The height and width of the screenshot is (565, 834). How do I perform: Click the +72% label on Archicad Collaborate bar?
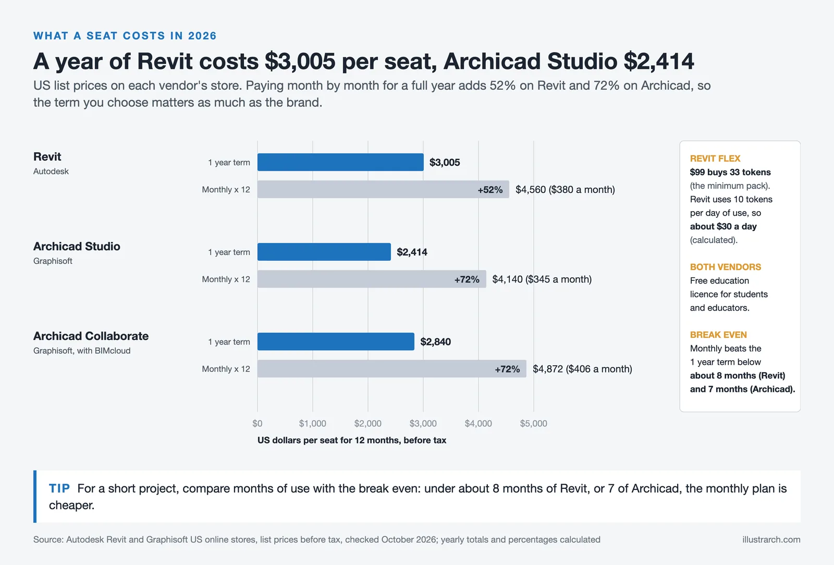[x=507, y=369]
